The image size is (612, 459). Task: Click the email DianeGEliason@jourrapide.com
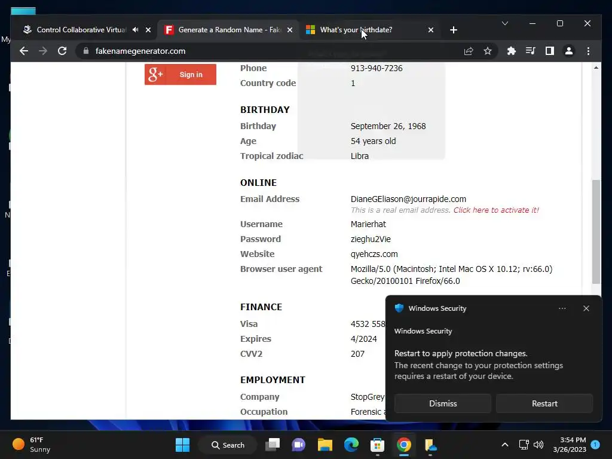pos(408,199)
